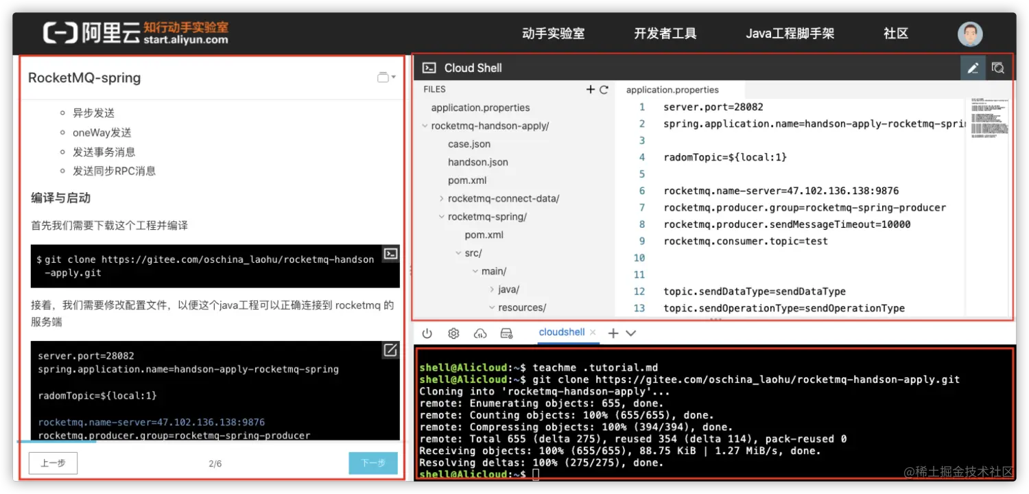Apply the config snippet to editor

(390, 350)
